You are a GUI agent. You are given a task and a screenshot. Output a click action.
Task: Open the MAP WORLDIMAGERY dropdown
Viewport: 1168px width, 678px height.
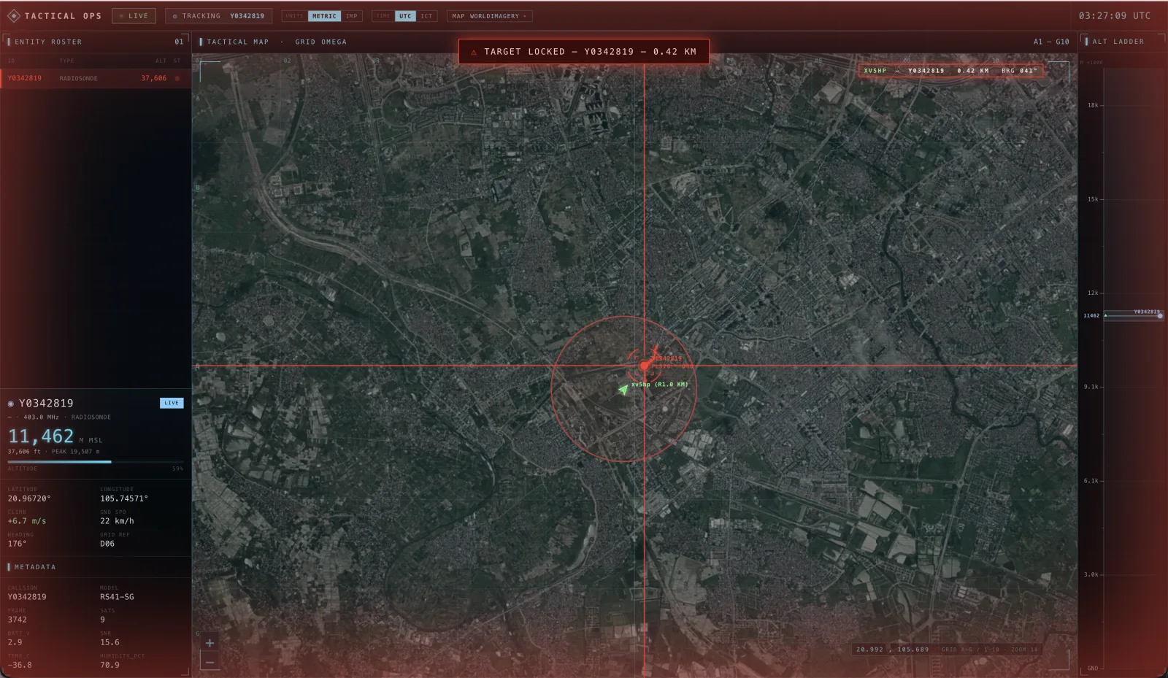click(489, 16)
